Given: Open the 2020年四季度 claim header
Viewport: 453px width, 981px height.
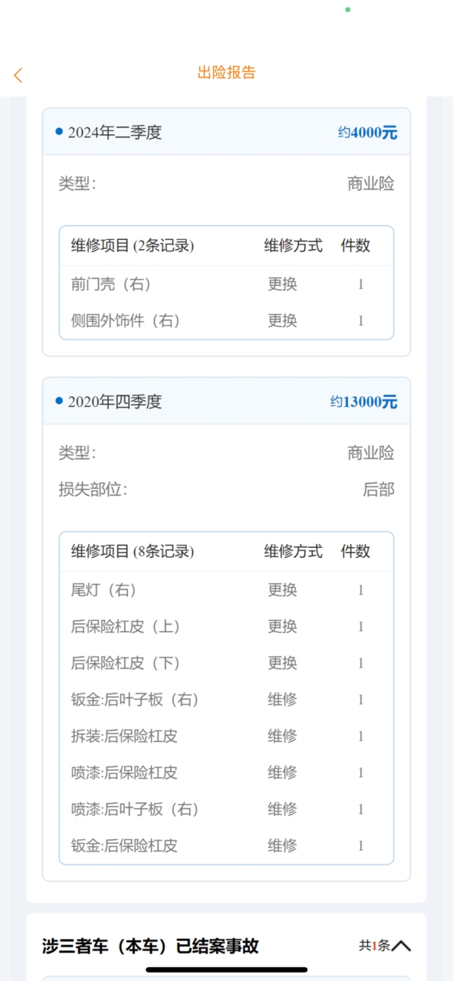Looking at the screenshot, I should [226, 401].
